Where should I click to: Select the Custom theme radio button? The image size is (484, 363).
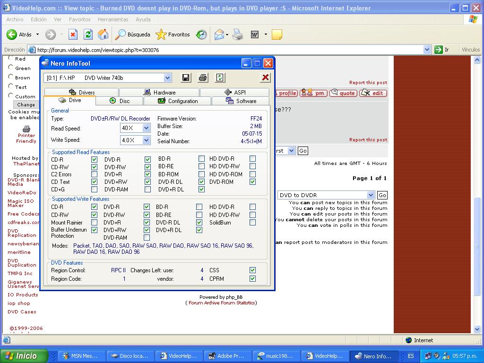point(11,95)
